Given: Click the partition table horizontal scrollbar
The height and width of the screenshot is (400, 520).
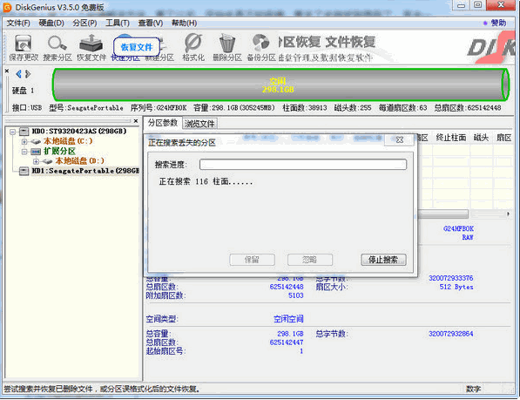Looking at the screenshot, I should [x=443, y=214].
